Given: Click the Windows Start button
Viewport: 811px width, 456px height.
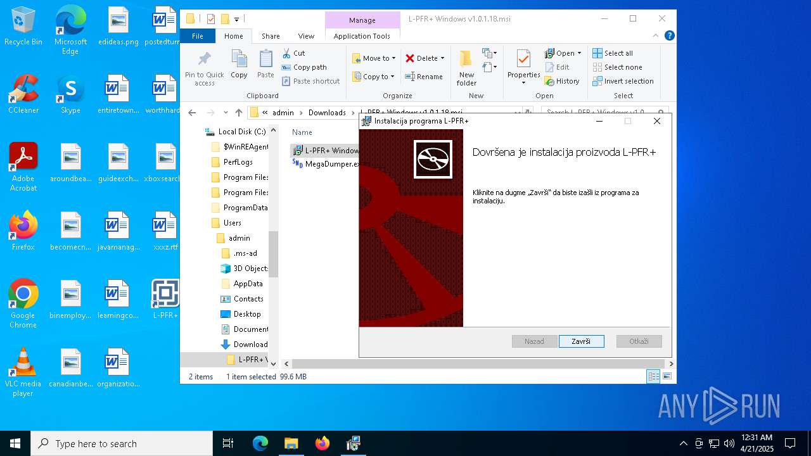Looking at the screenshot, I should (x=15, y=443).
